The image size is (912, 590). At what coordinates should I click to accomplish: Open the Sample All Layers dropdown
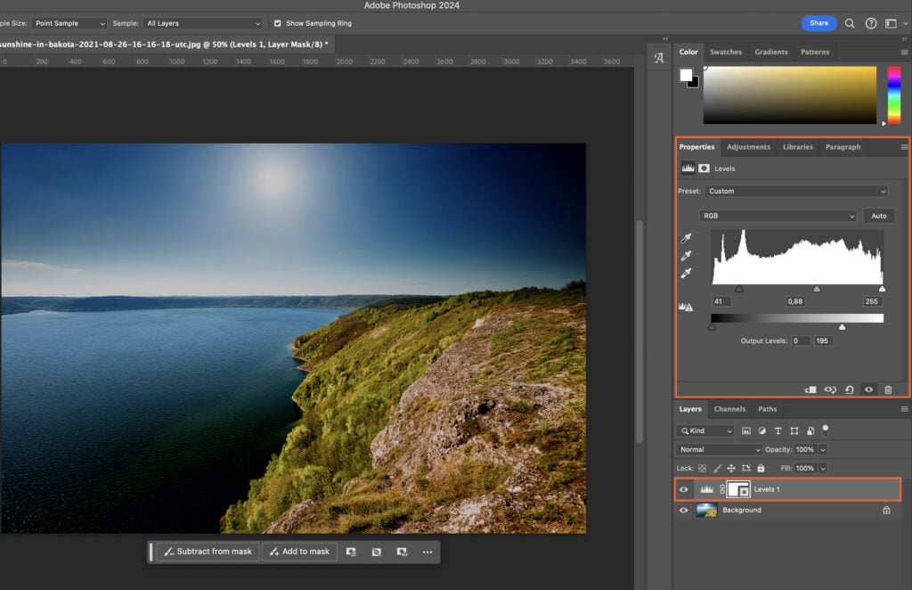[203, 23]
